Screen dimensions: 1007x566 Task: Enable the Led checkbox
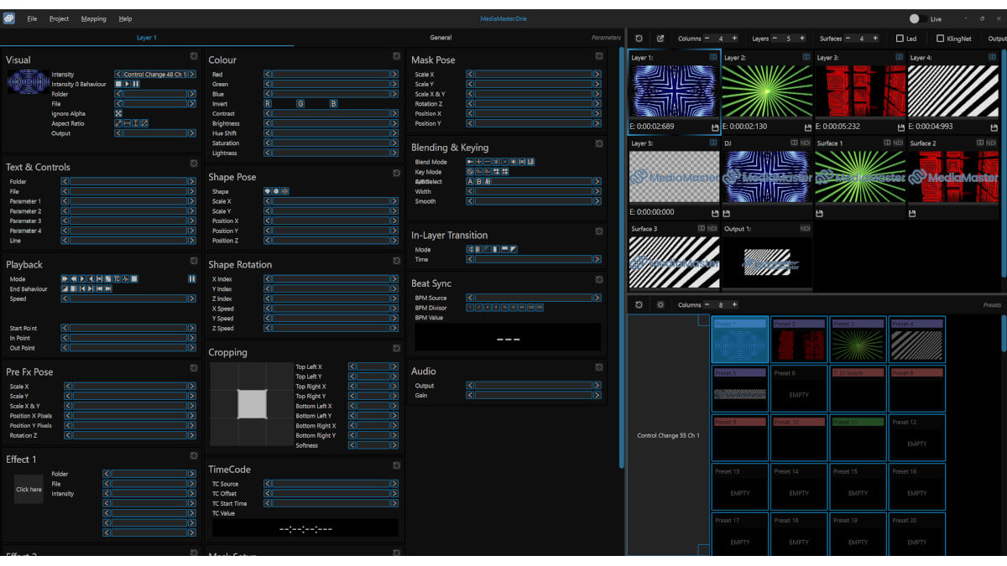[900, 39]
